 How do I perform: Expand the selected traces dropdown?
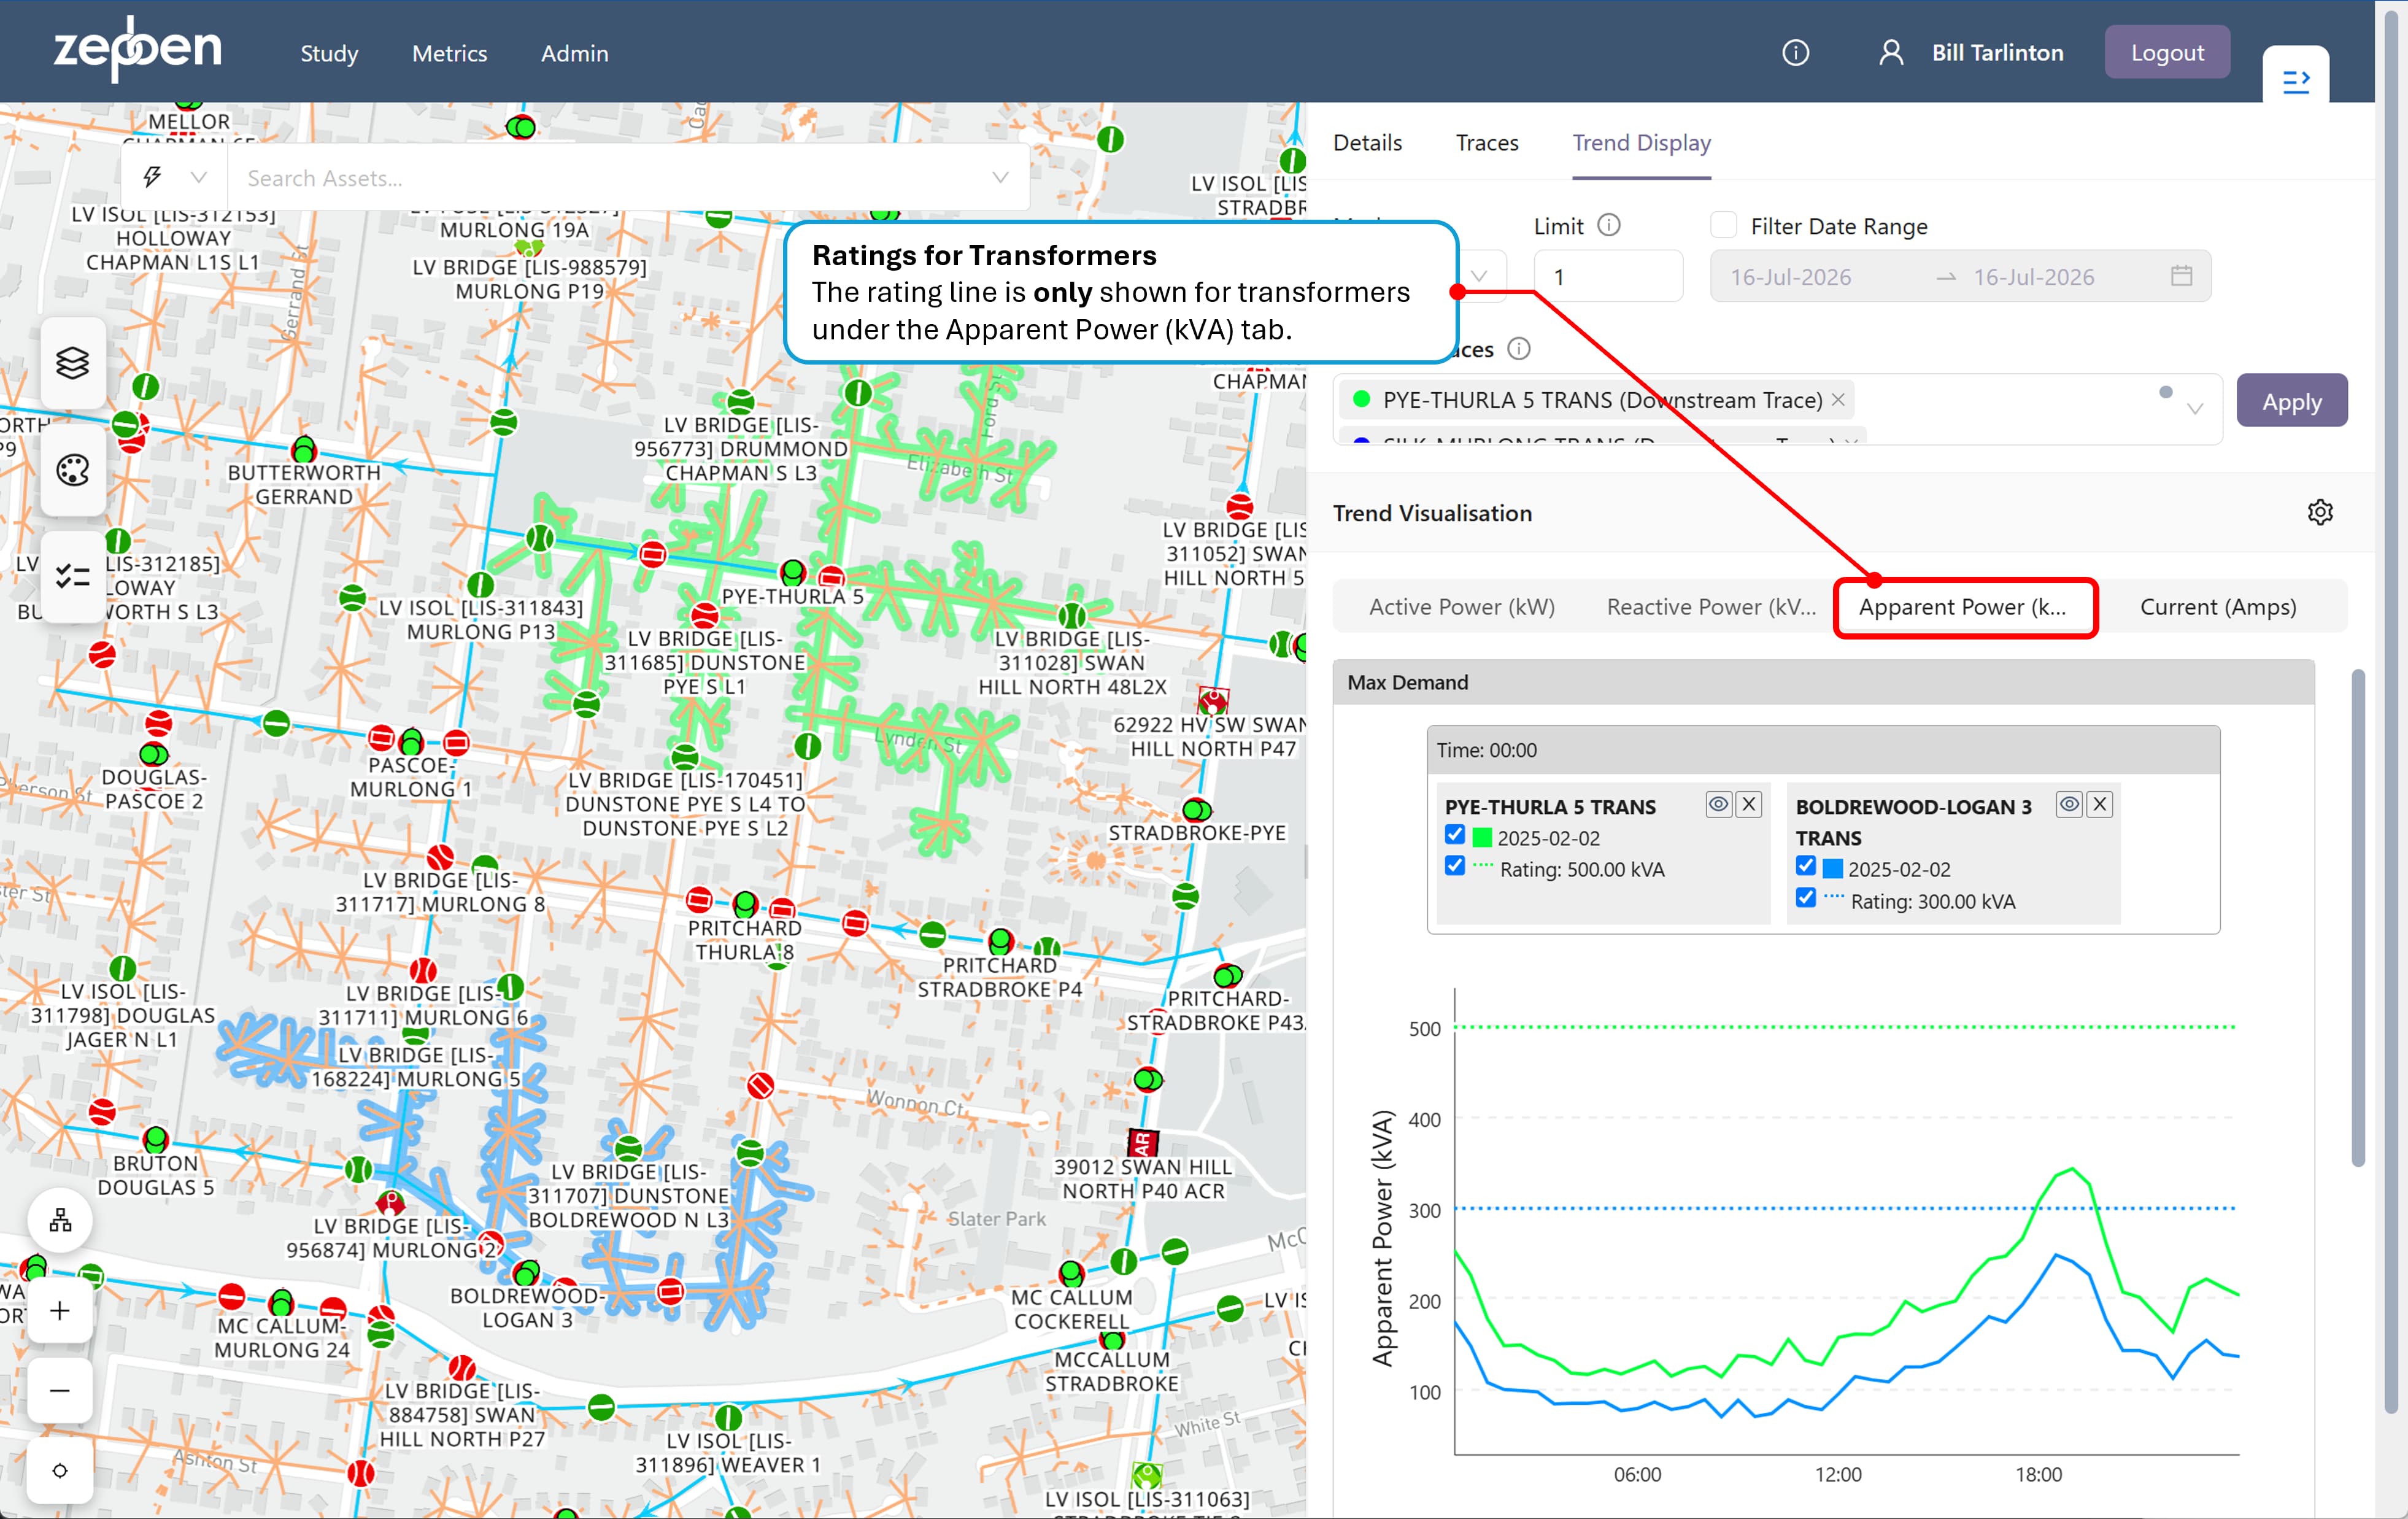(x=2196, y=408)
